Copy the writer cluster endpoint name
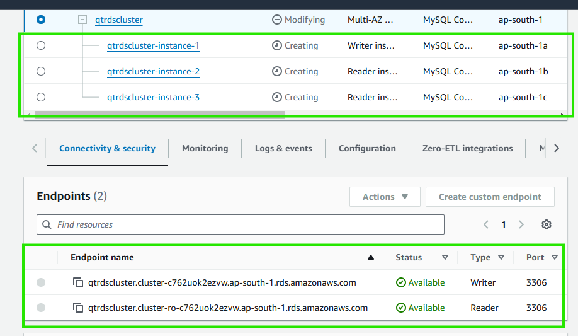578x336 pixels. (x=78, y=282)
